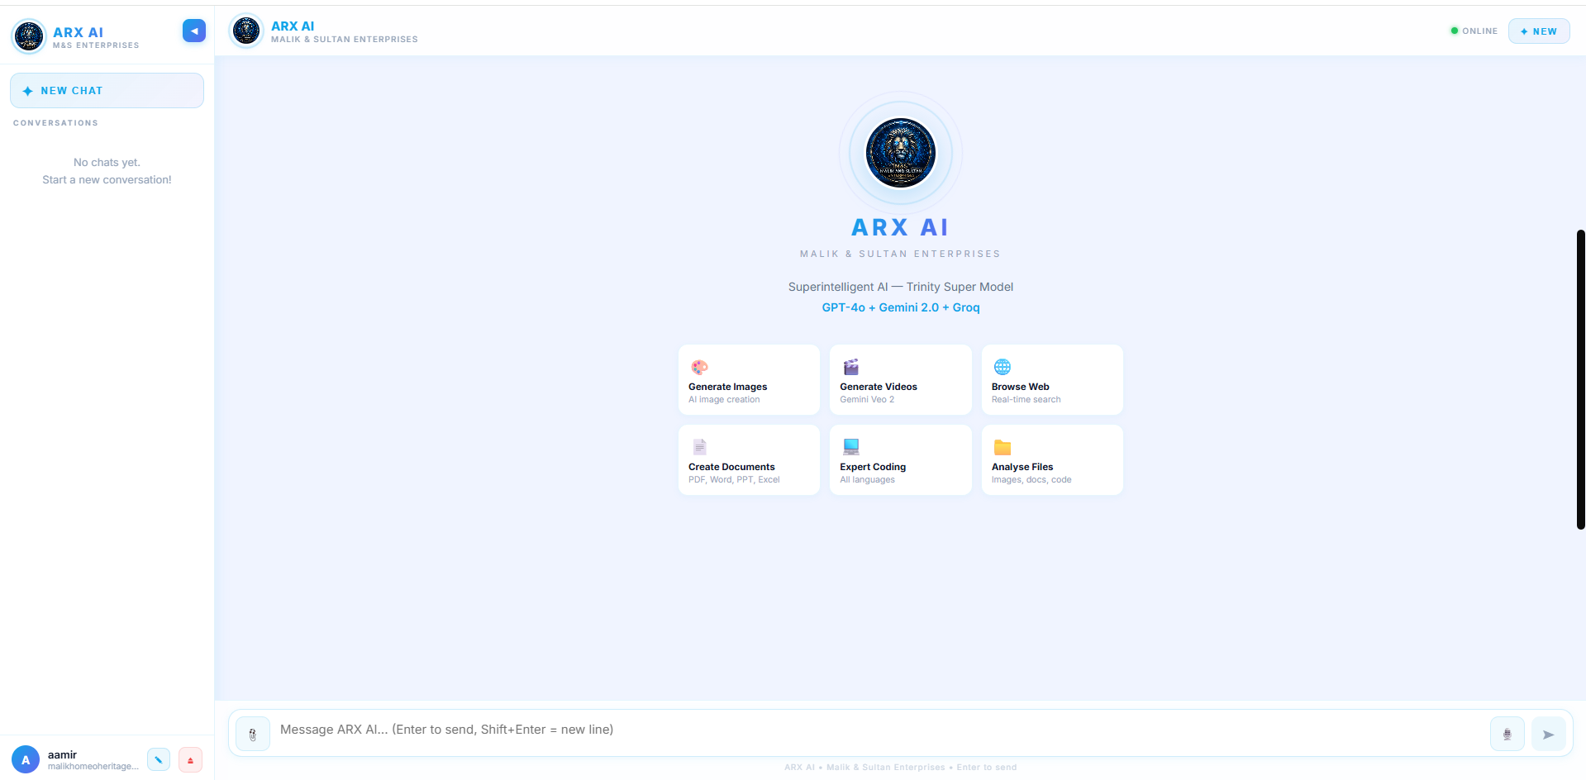The width and height of the screenshot is (1586, 780).
Task: Click the truncated email "malikhomeoheritage..."
Action: pos(93,767)
